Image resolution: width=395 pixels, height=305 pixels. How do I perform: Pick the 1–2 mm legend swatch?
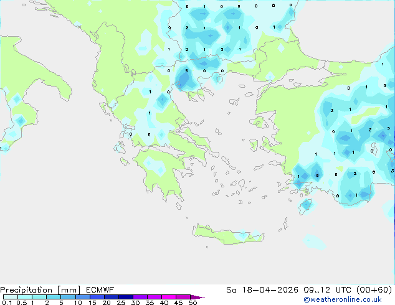[x=39, y=297]
